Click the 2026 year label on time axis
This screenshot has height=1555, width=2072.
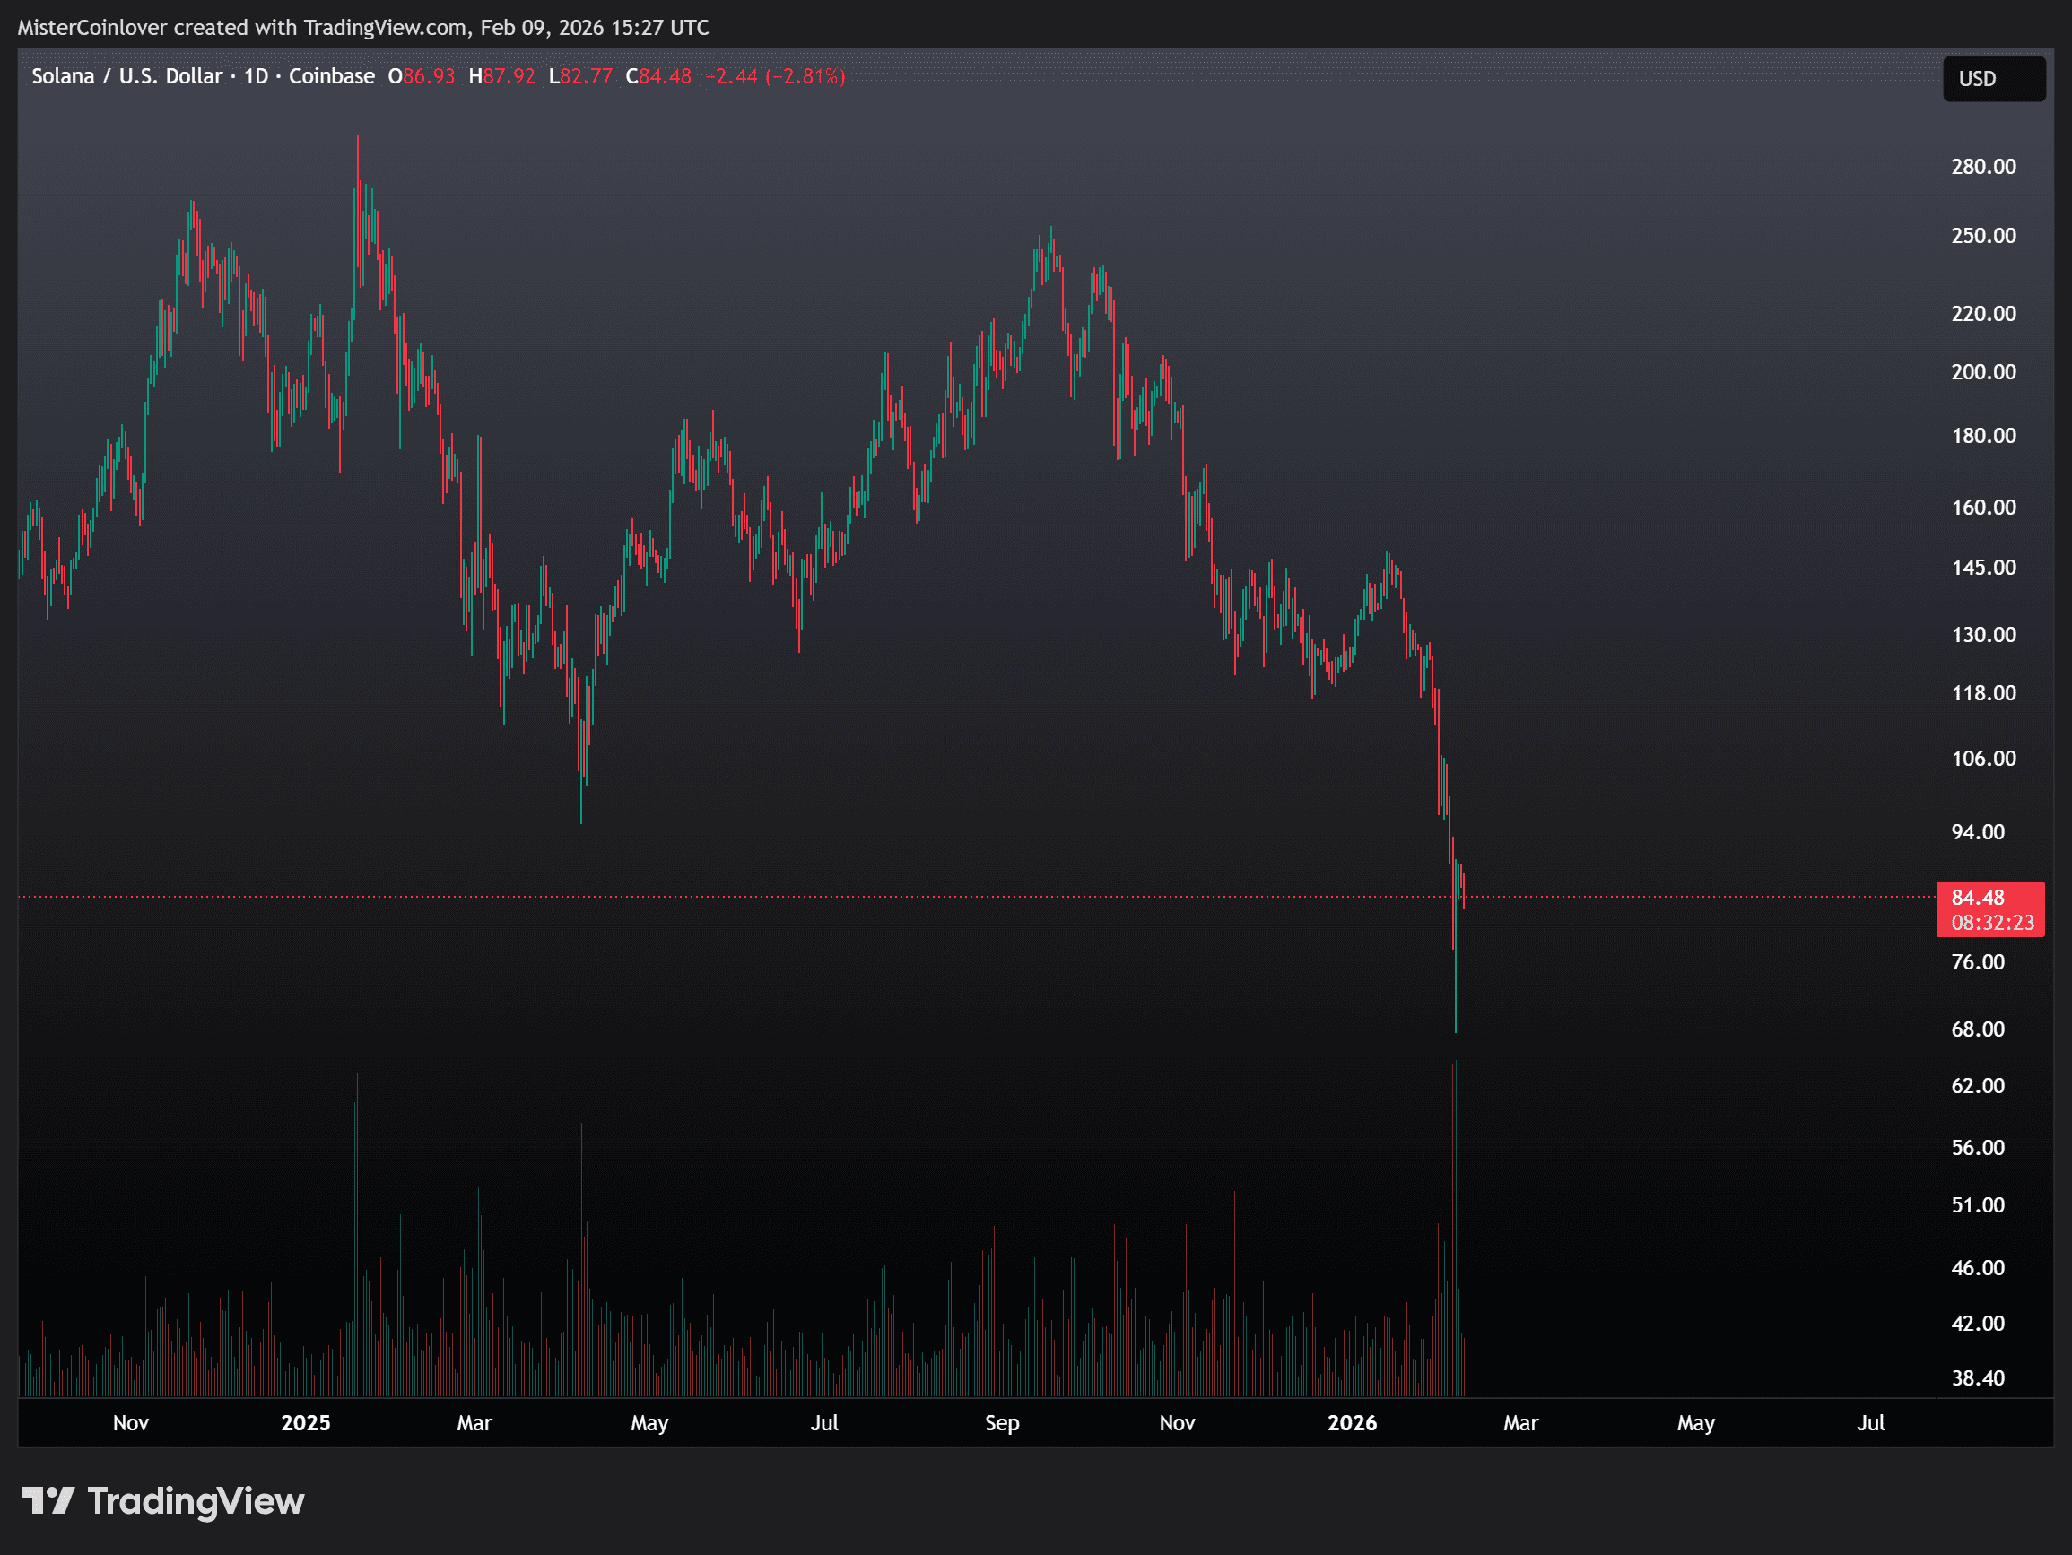pos(1352,1423)
